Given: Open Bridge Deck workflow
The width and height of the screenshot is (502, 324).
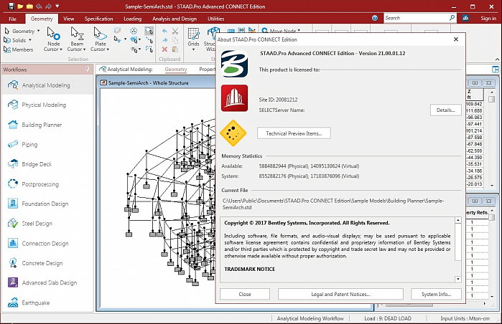Looking at the screenshot, I should point(47,164).
